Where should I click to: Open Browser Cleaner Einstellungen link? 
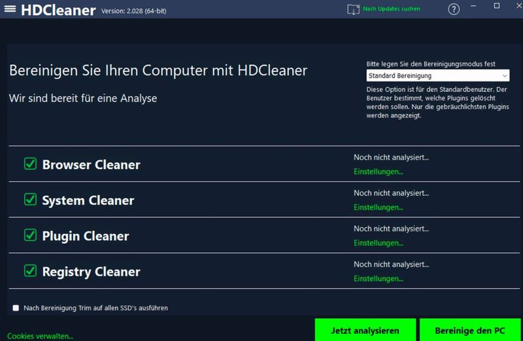379,171
